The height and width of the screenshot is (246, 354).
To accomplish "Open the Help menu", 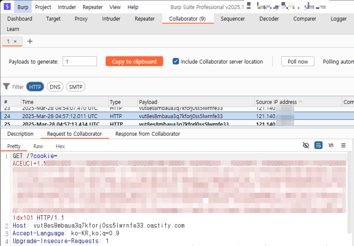I will tap(133, 7).
